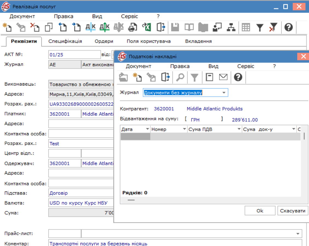Viewport: 309px width, 246px height.
Task: Switch to the Поля користувача tab
Action: click(149, 41)
